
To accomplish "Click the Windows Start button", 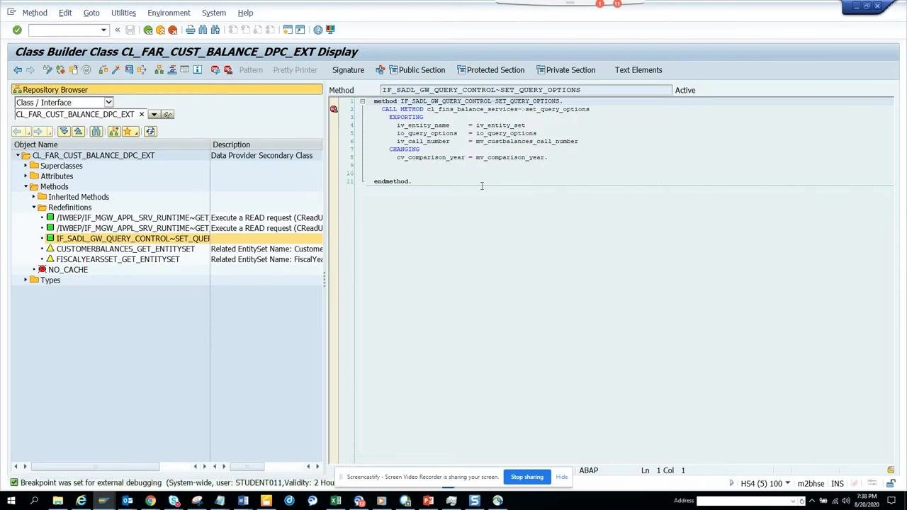I will tap(11, 501).
